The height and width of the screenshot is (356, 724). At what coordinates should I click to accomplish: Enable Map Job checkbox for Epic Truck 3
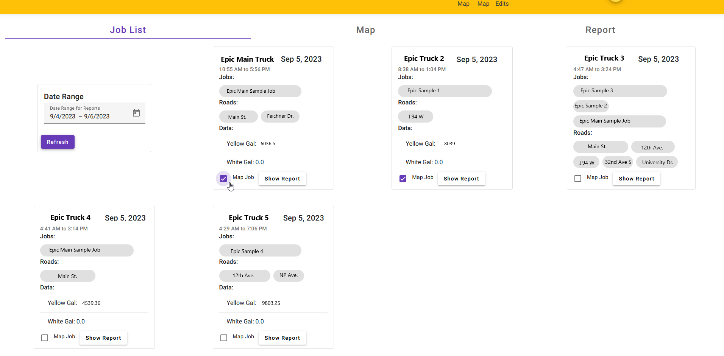coord(578,179)
